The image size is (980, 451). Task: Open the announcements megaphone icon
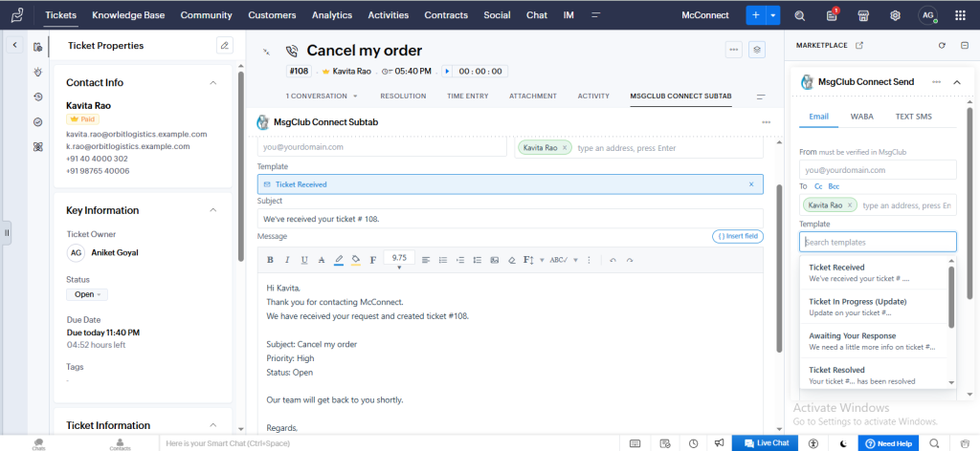[x=720, y=443]
